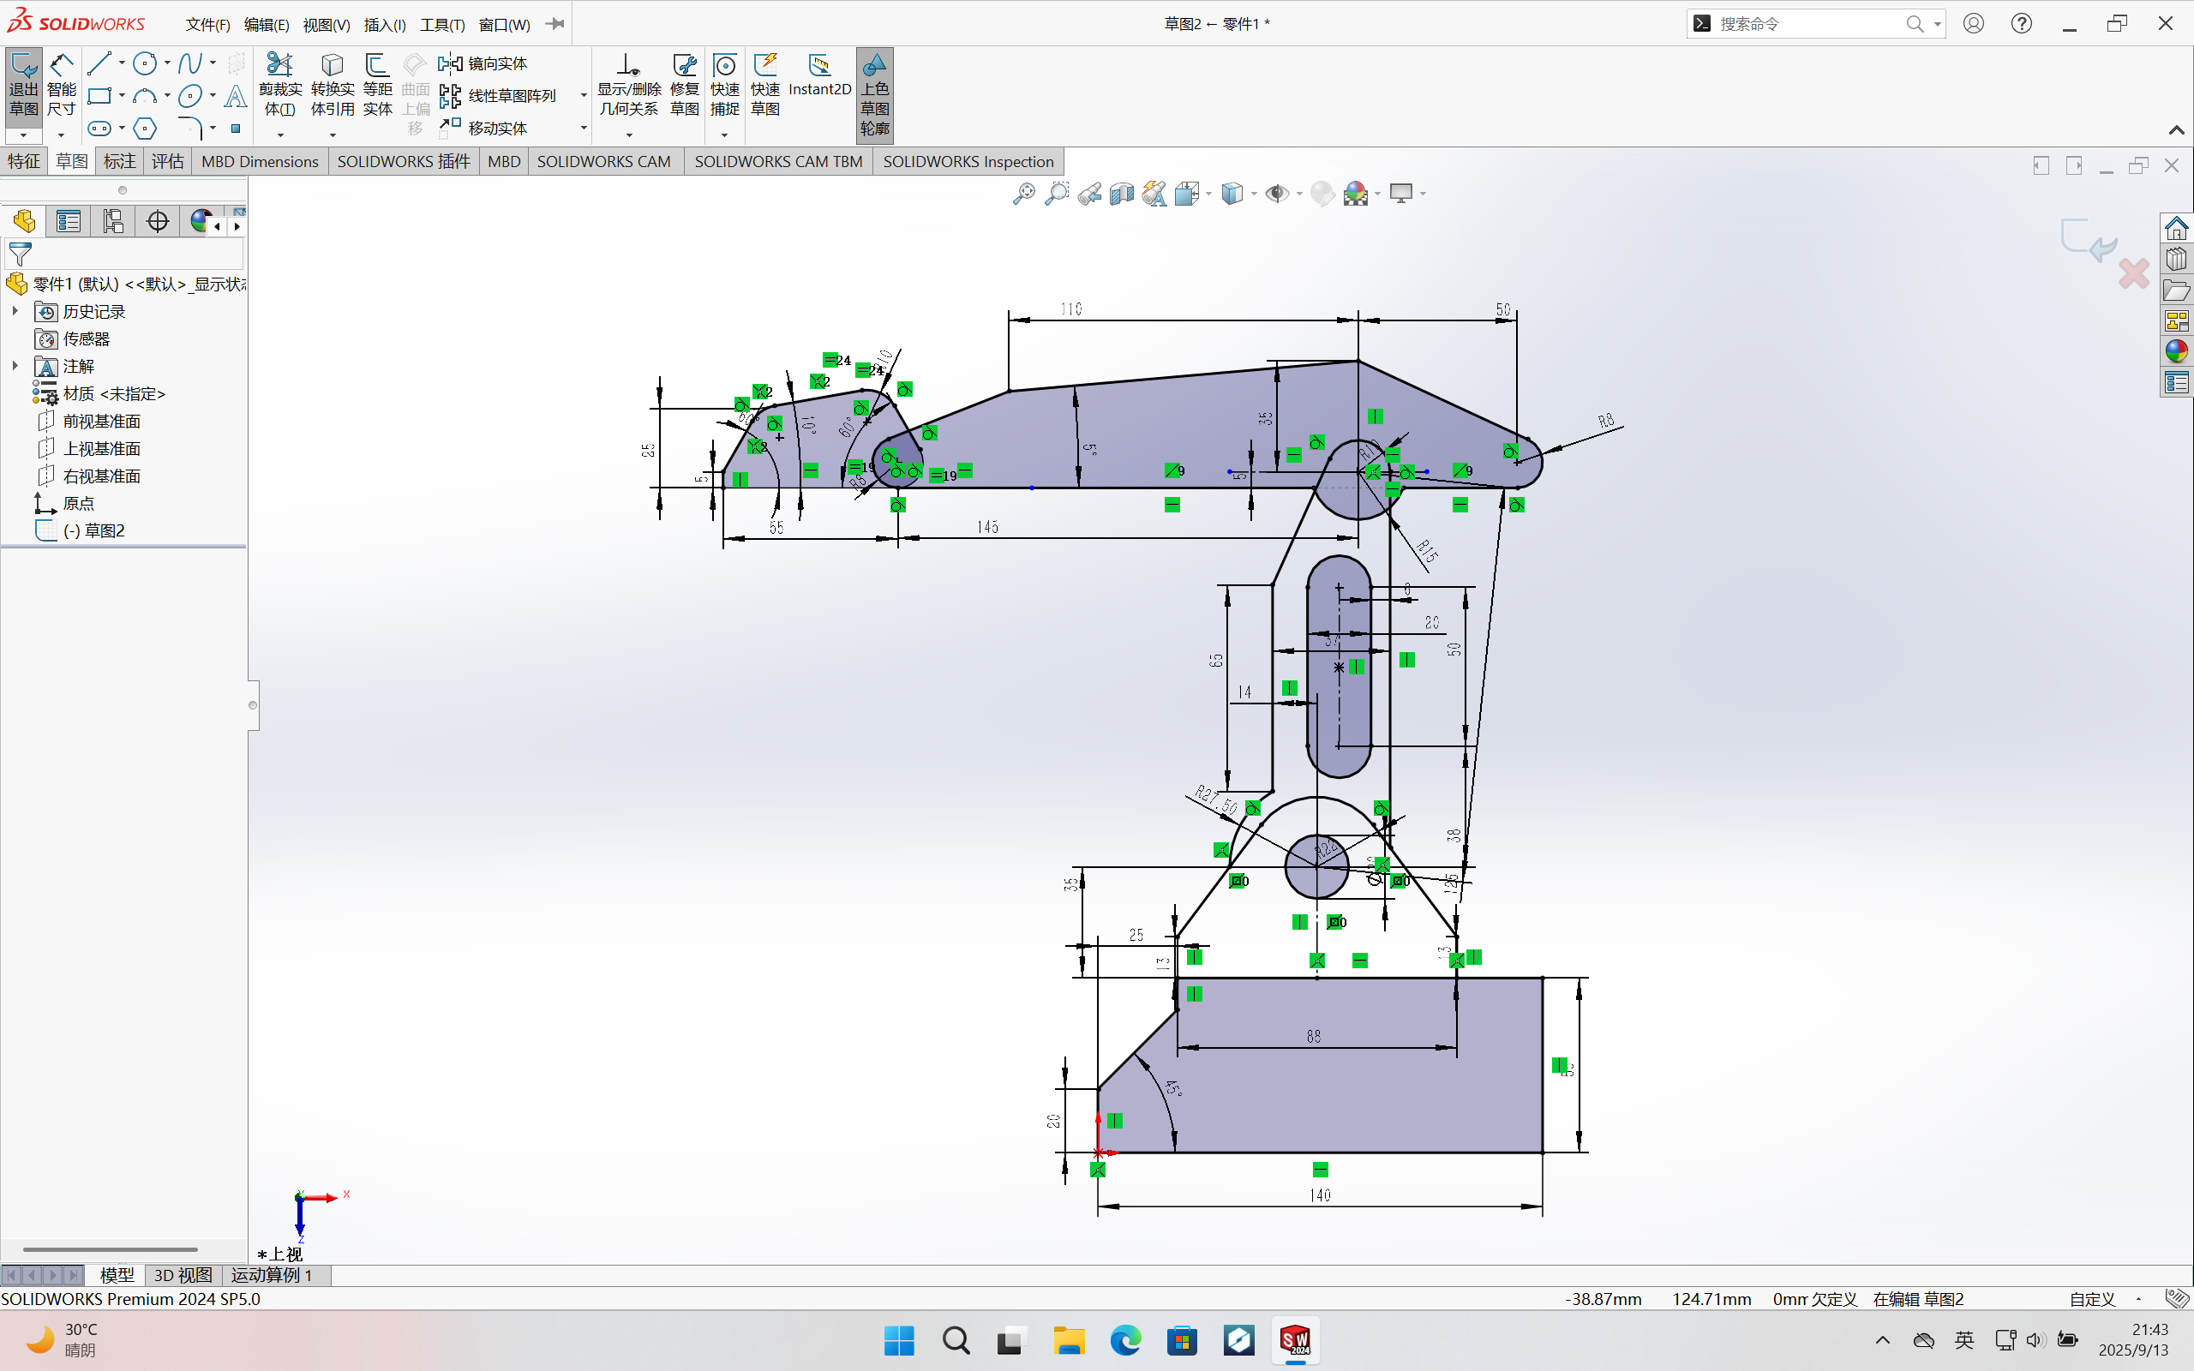
Task: Open the 插入(I) menu
Action: 385,25
